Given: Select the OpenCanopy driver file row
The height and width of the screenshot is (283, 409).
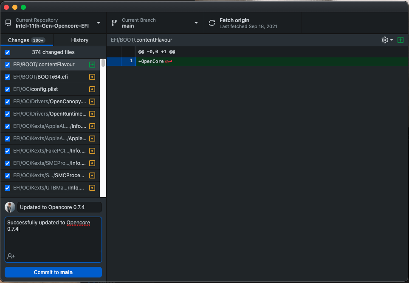Looking at the screenshot, I should point(51,102).
